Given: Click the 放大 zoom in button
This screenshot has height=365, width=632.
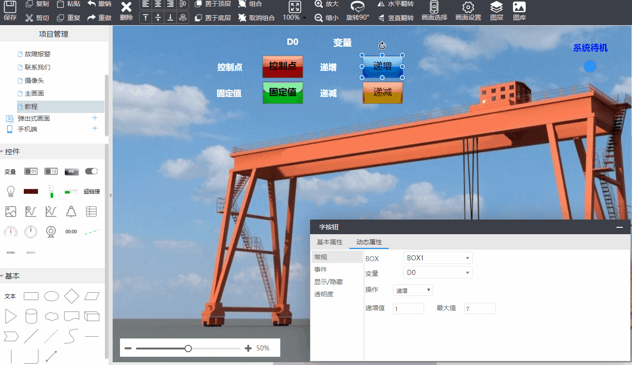Looking at the screenshot, I should click(x=327, y=4).
